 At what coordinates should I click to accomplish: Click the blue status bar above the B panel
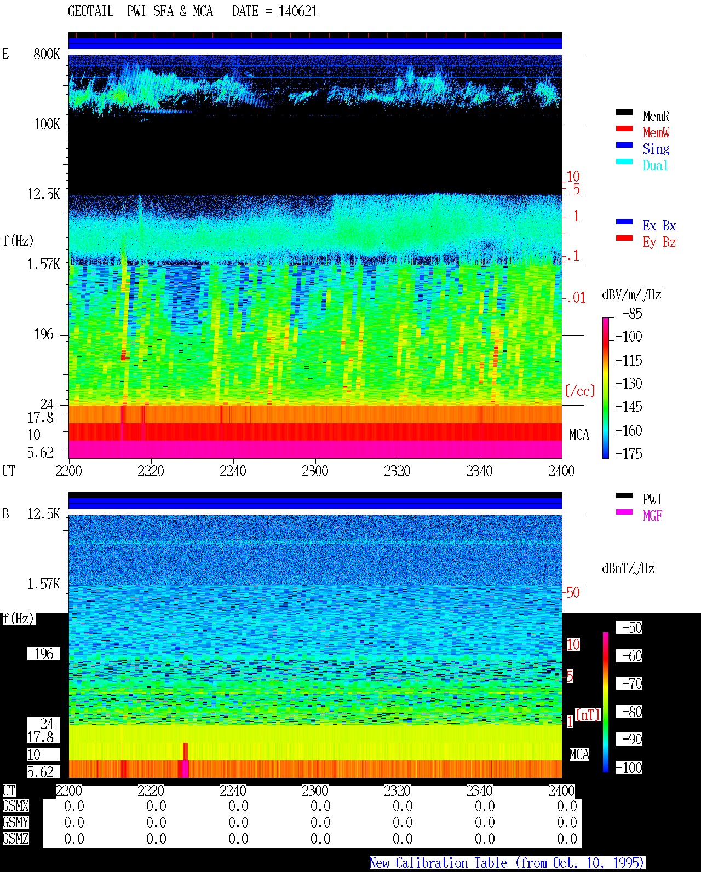point(315,503)
